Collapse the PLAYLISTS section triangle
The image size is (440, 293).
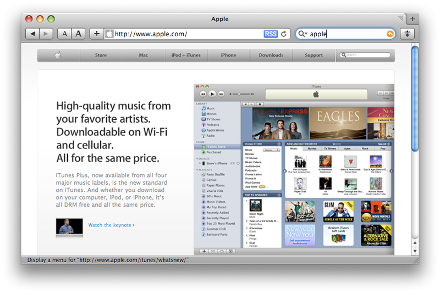click(x=197, y=170)
